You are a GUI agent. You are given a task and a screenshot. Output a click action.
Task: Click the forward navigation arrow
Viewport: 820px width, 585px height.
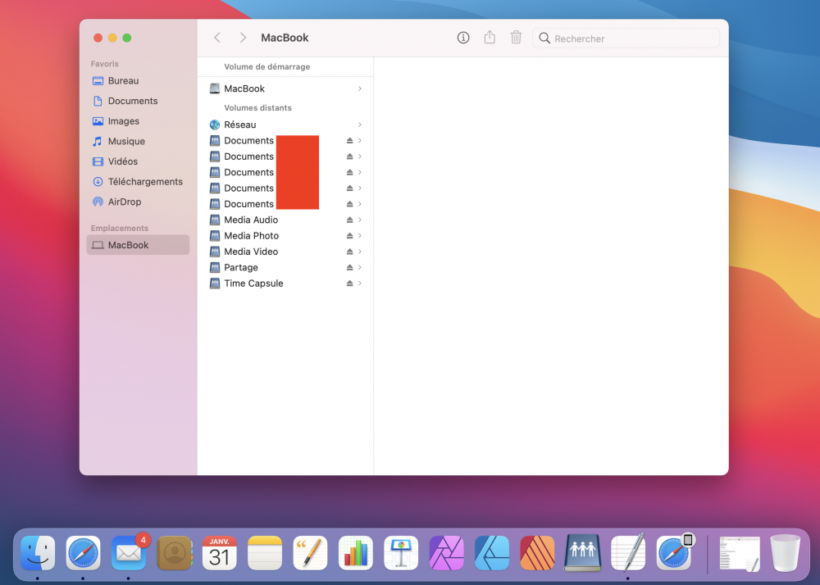point(243,38)
